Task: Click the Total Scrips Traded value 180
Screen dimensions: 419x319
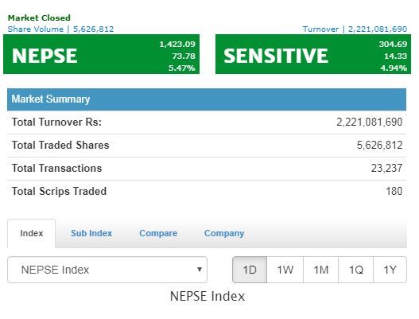Action: tap(394, 191)
